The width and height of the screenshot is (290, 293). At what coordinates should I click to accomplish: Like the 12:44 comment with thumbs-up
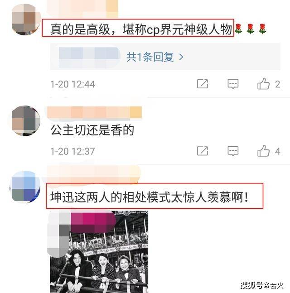(263, 83)
